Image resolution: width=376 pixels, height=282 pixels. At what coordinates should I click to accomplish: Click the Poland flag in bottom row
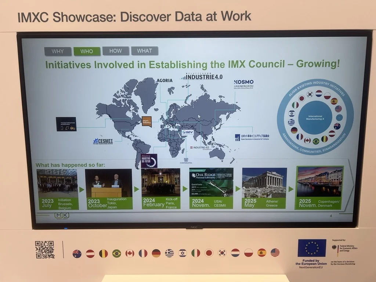pos(249,253)
